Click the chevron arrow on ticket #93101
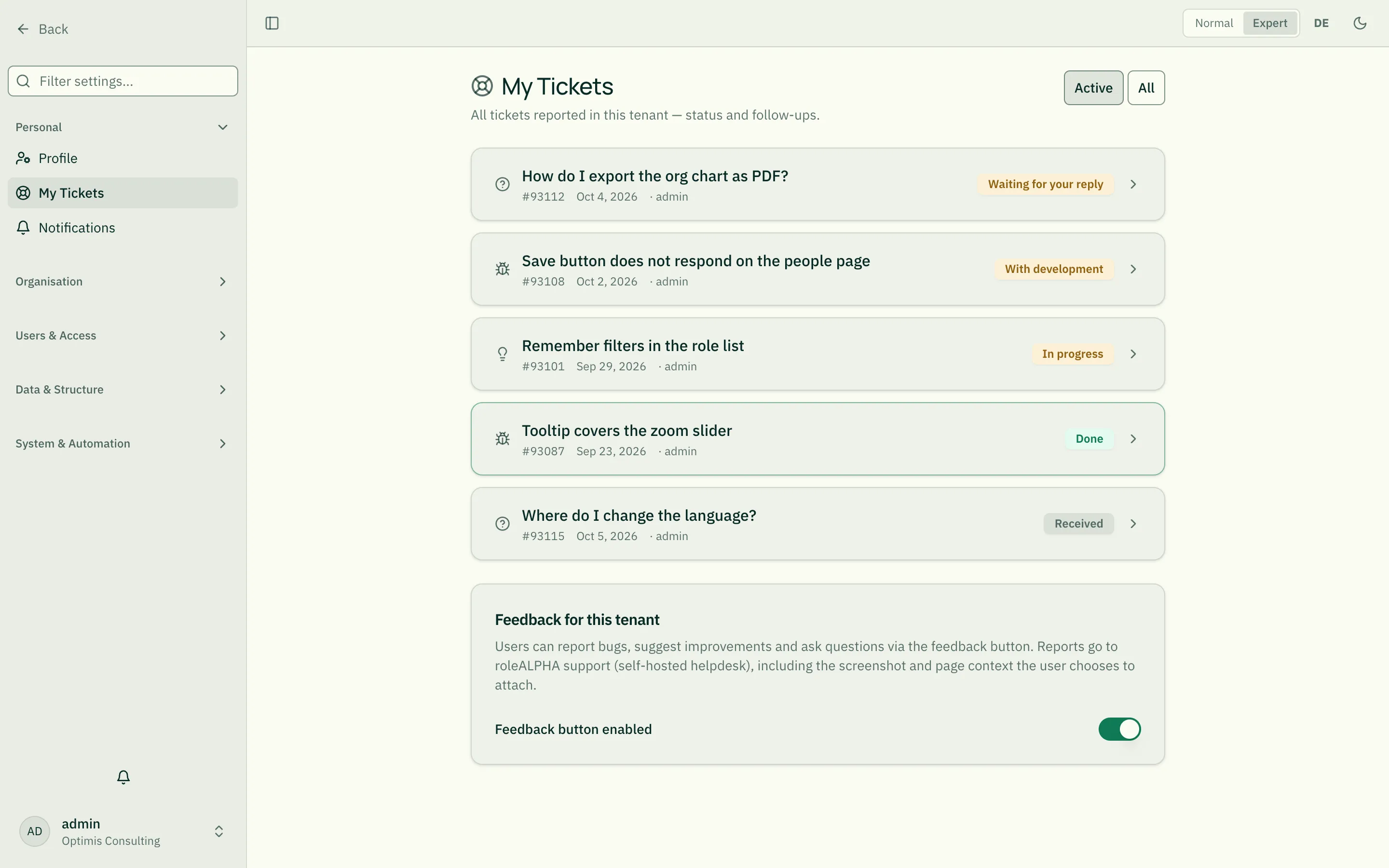Image resolution: width=1389 pixels, height=868 pixels. pos(1133,353)
